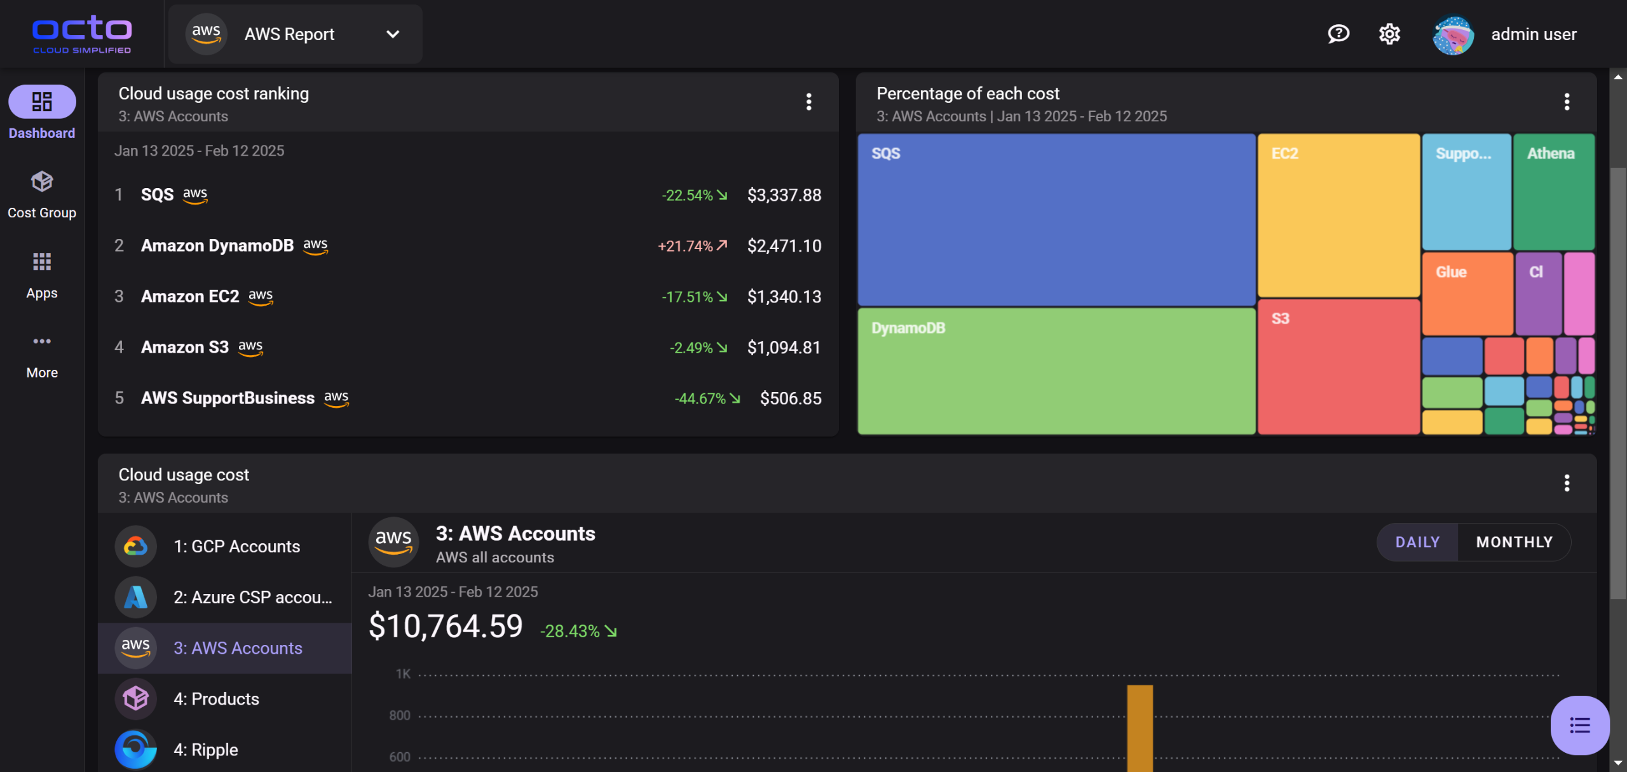The width and height of the screenshot is (1627, 772).
Task: Switch chart to DAILY view
Action: click(x=1417, y=542)
